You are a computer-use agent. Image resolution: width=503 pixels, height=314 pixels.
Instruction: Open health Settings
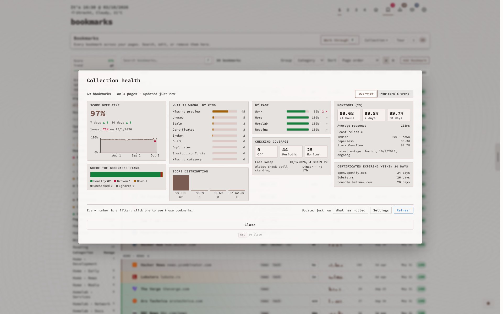(x=381, y=210)
